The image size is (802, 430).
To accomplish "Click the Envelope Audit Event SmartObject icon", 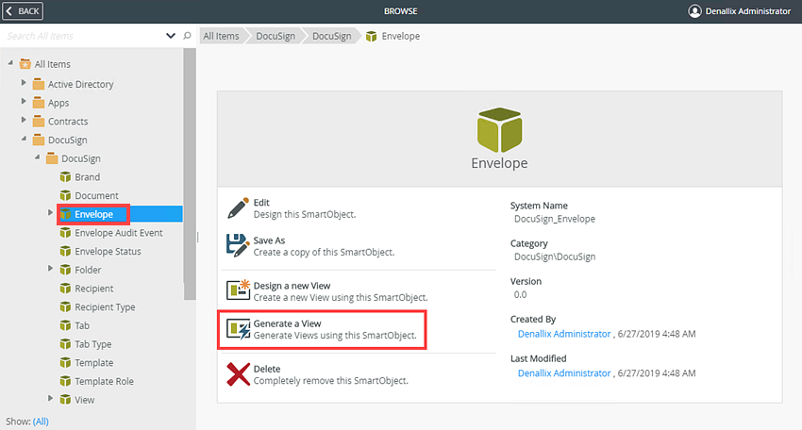I will click(65, 233).
